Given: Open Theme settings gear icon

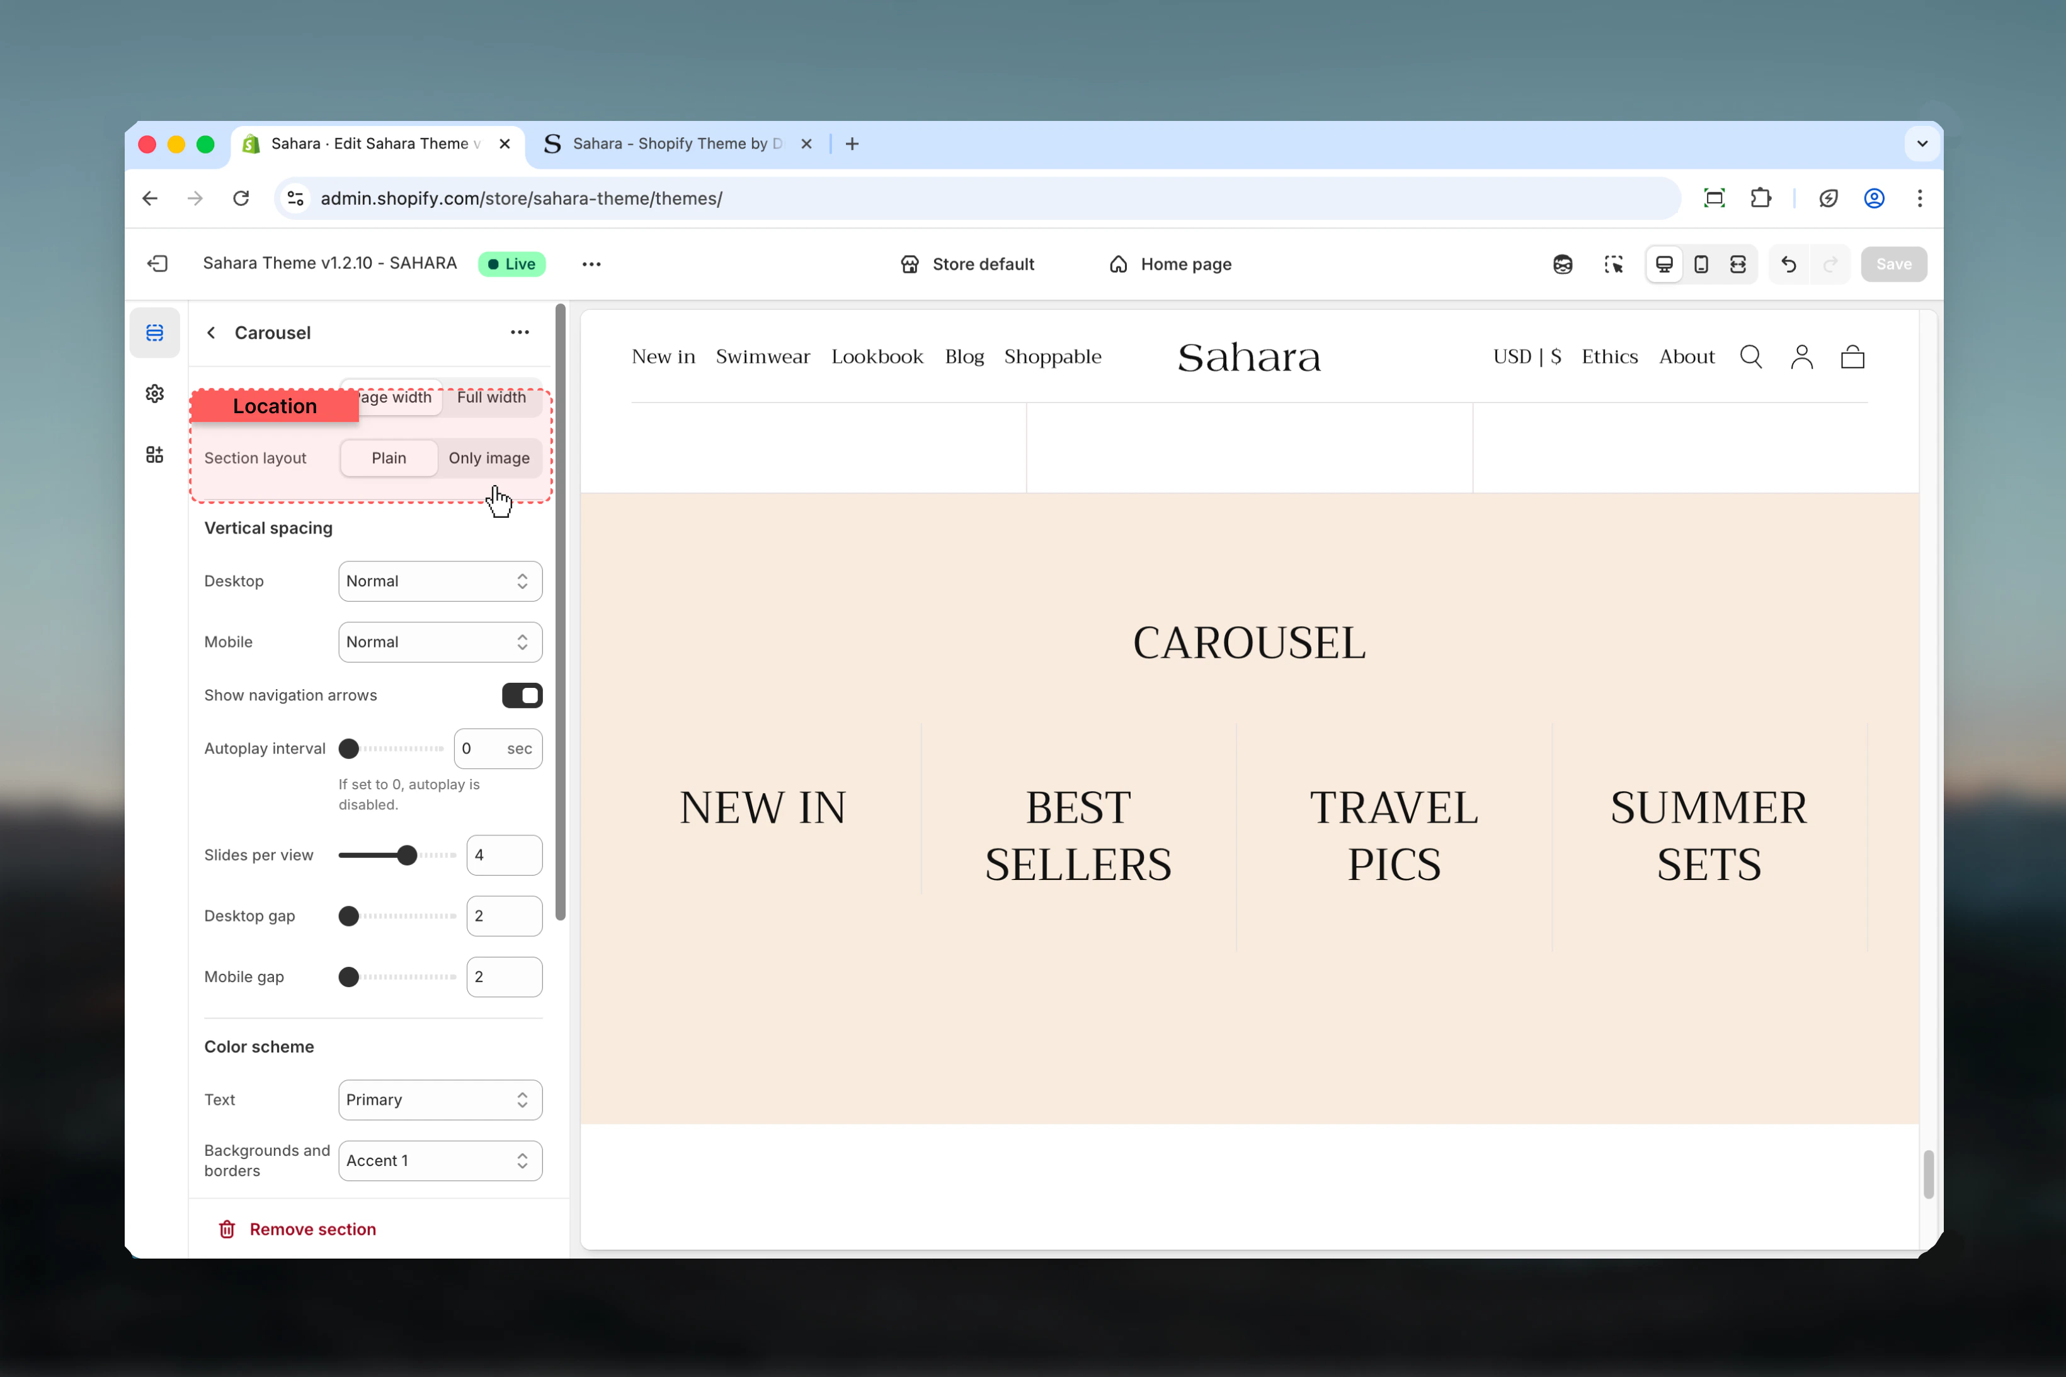Looking at the screenshot, I should pyautogui.click(x=154, y=394).
